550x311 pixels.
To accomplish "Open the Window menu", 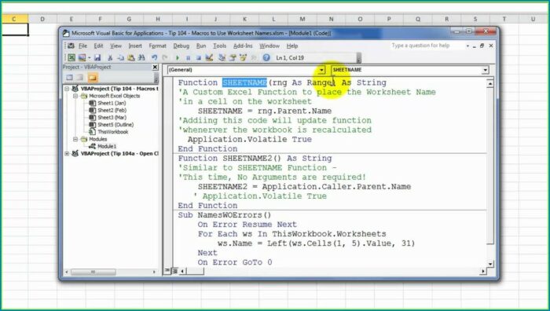I will pyautogui.click(x=269, y=46).
